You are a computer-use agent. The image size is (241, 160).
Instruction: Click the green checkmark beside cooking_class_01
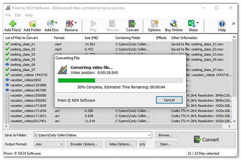click(x=7, y=44)
